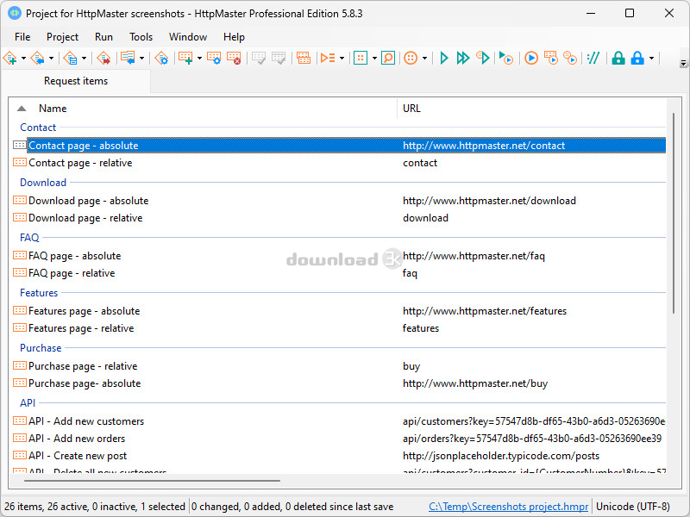Select the 'FAQ page - relative' row
Screen dimensions: 690x517
point(339,273)
